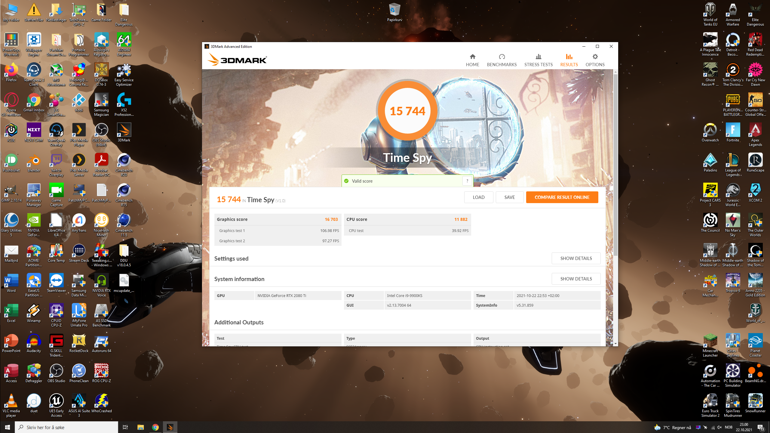Open Overwatch desktop icon
Image resolution: width=770 pixels, height=433 pixels.
pyautogui.click(x=710, y=133)
